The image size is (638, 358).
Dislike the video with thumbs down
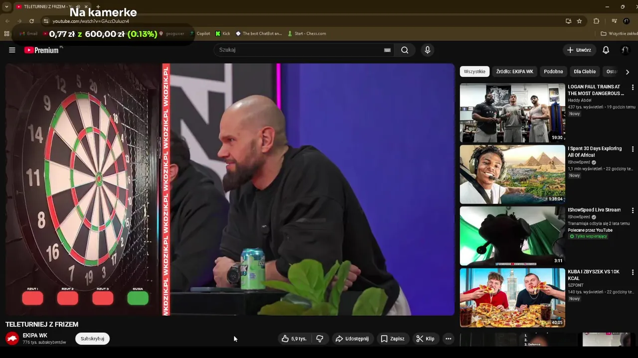pyautogui.click(x=320, y=339)
